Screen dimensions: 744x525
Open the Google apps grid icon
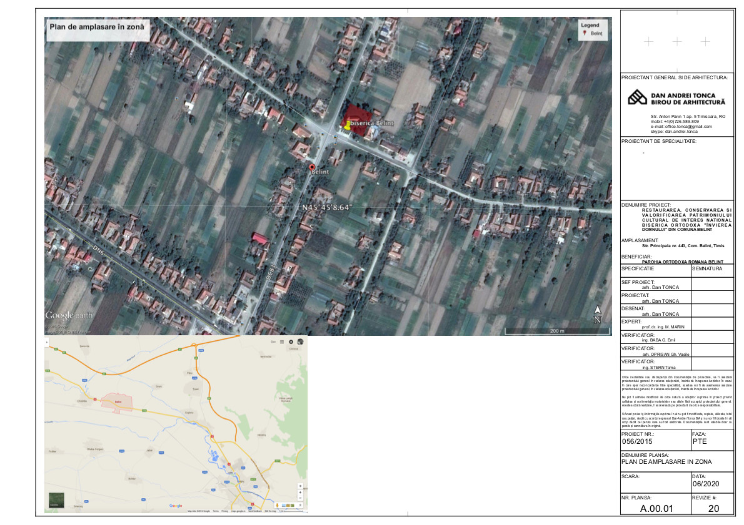pos(282,341)
